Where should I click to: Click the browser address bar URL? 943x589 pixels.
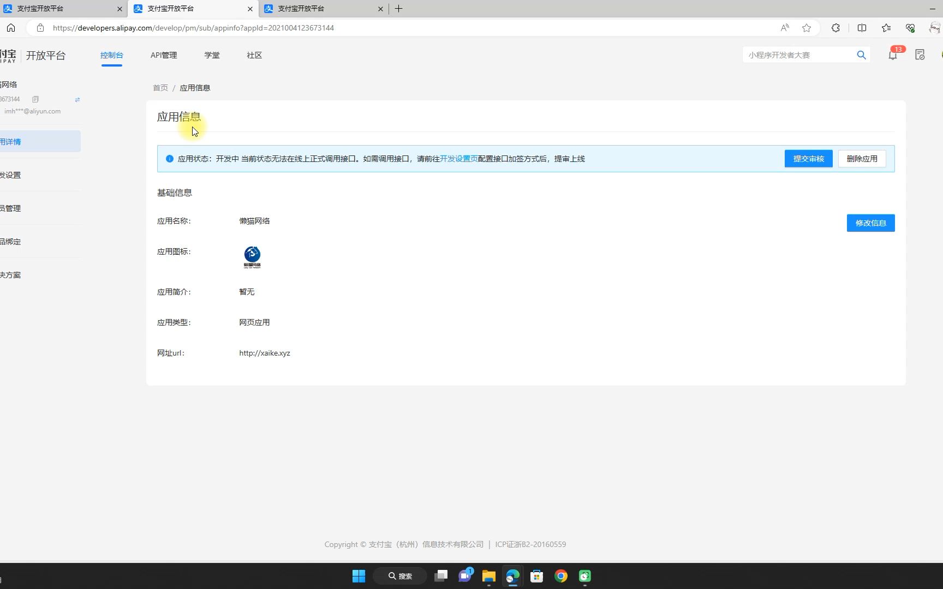click(193, 28)
